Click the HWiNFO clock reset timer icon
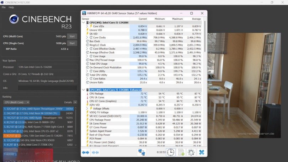Viewport: 288px width, 162px height. [x=171, y=152]
